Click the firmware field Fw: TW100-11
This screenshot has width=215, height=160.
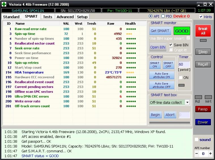[120, 11]
